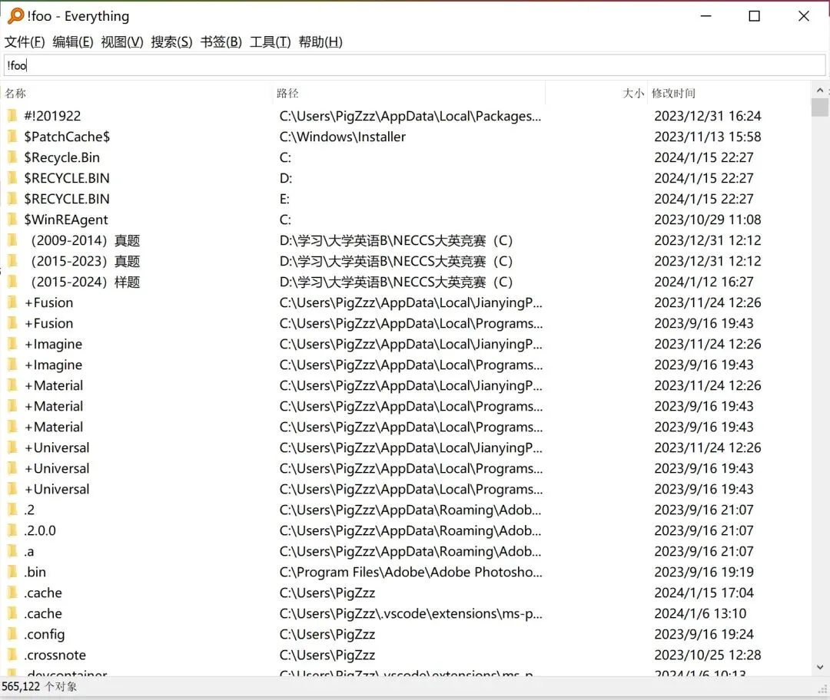Select the .config folder name

tap(45, 635)
